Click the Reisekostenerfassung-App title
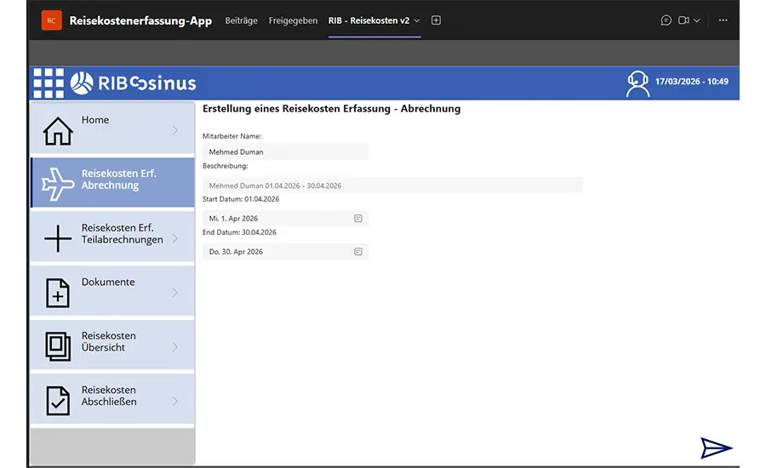766x468 pixels. pyautogui.click(x=140, y=20)
